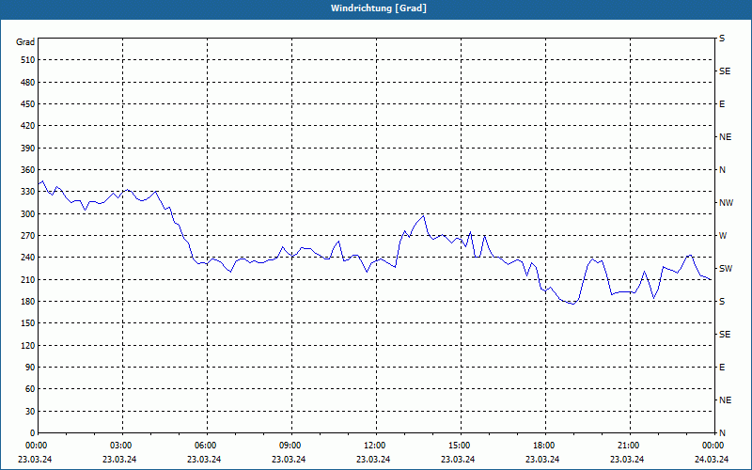Viewport: 752px width, 470px height.
Task: Click the 24.03.24 date label
Action: pos(712,460)
